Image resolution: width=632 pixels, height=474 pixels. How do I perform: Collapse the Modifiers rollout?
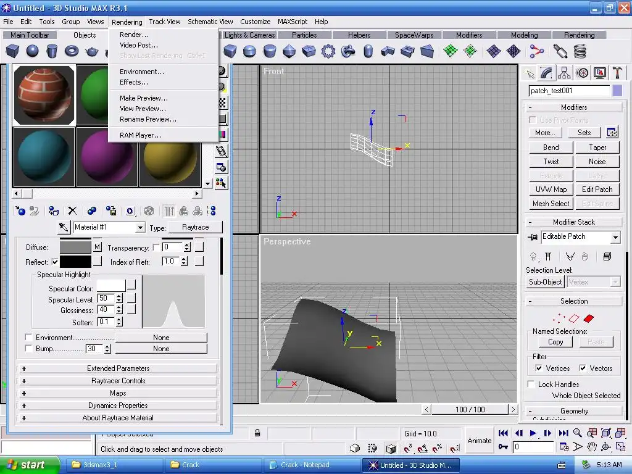coord(573,107)
